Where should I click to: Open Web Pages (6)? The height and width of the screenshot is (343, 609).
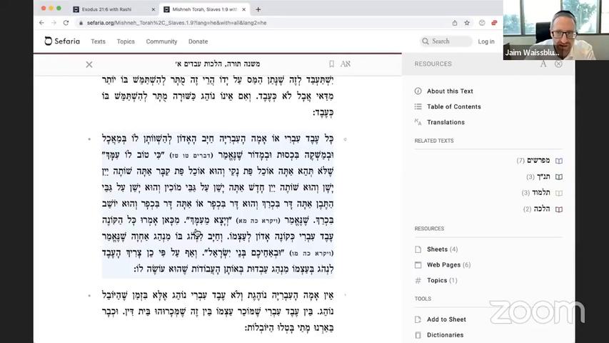click(x=448, y=265)
